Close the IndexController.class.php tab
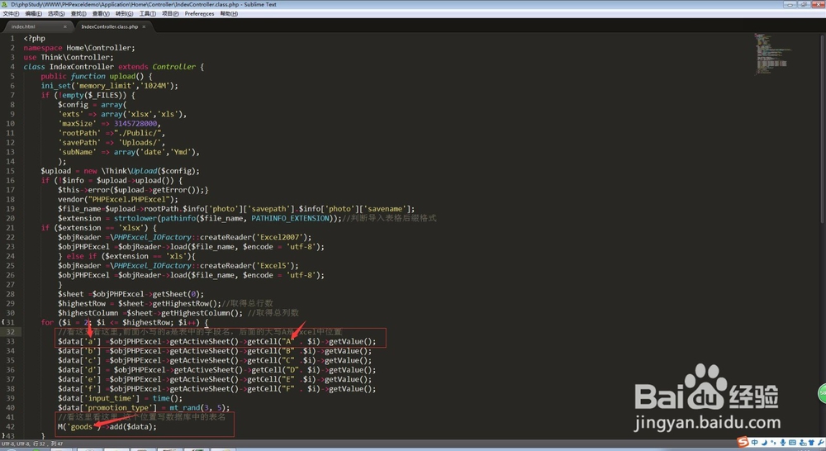 click(x=144, y=26)
